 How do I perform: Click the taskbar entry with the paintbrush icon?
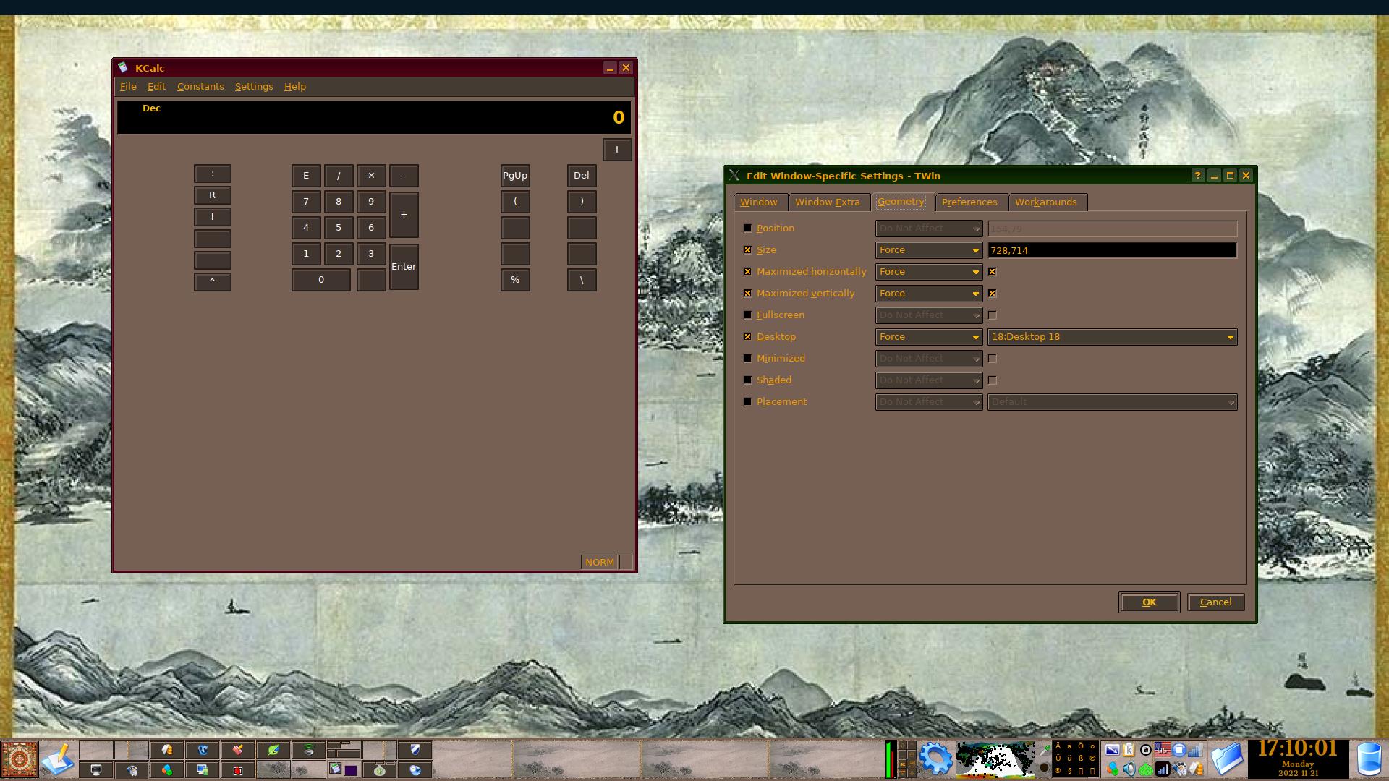[238, 750]
